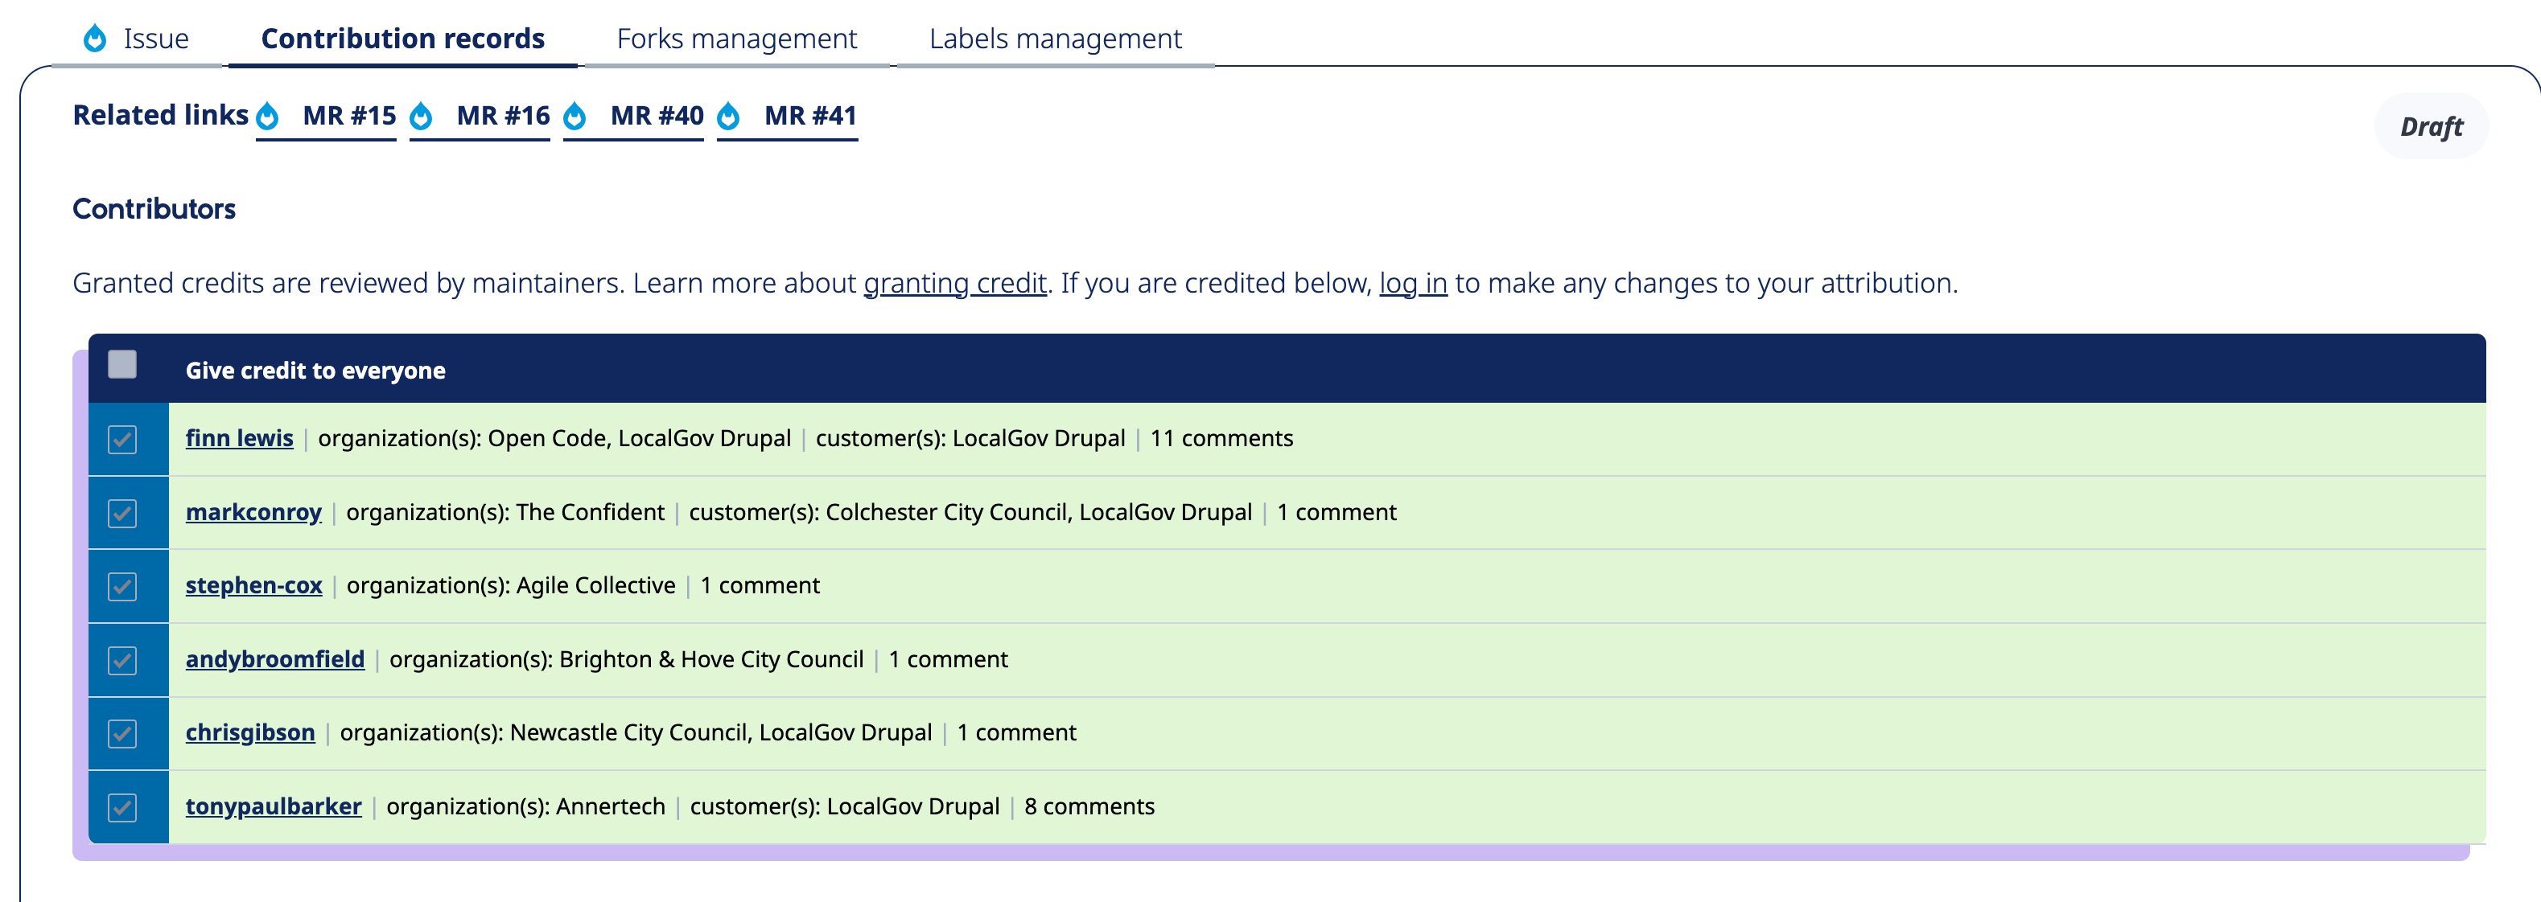Click the Drupal drop icon beside Issue tab
Viewport: 2541px width, 902px height.
(95, 39)
